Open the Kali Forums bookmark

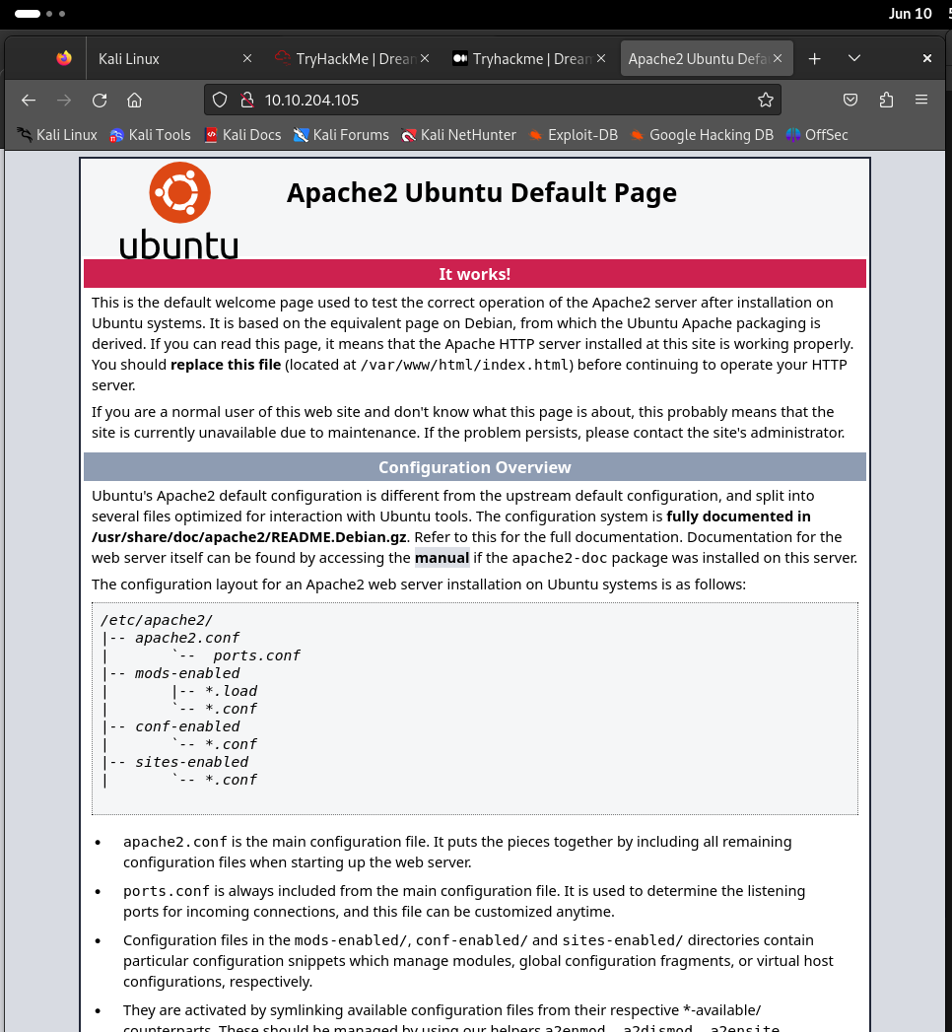pyautogui.click(x=341, y=135)
